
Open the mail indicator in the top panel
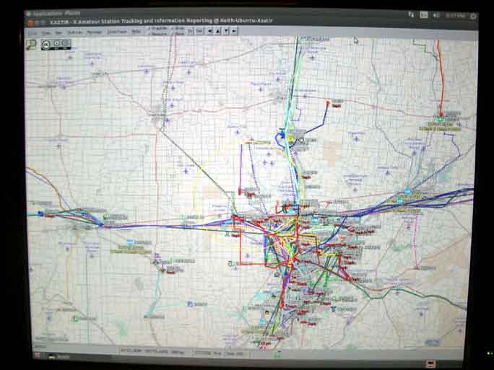click(425, 14)
